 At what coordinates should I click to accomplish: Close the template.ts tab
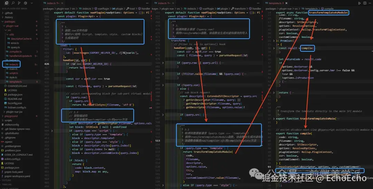coord(286,3)
